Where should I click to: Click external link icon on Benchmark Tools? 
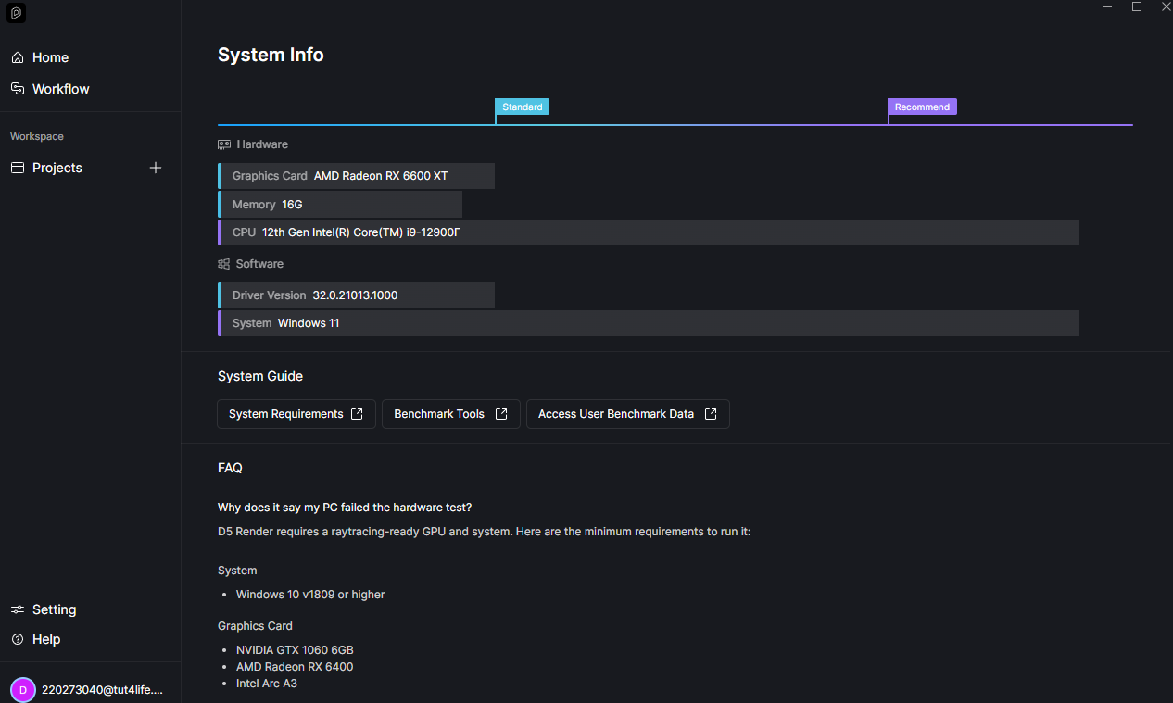click(x=501, y=414)
